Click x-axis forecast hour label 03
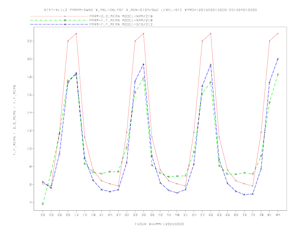This screenshot has height=234, width=303. pos(51,215)
